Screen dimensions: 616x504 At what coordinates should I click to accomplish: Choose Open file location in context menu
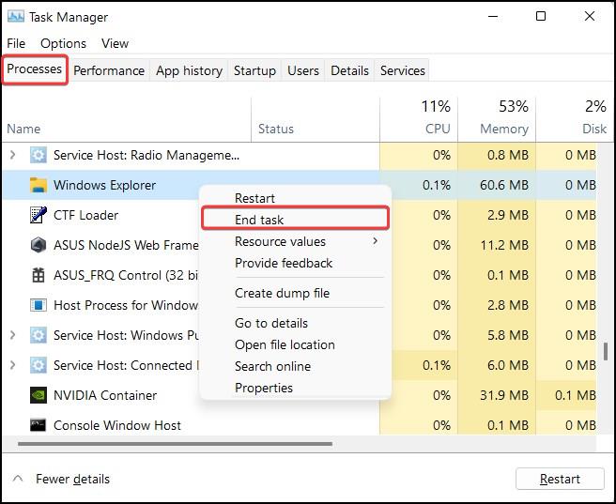coord(285,344)
